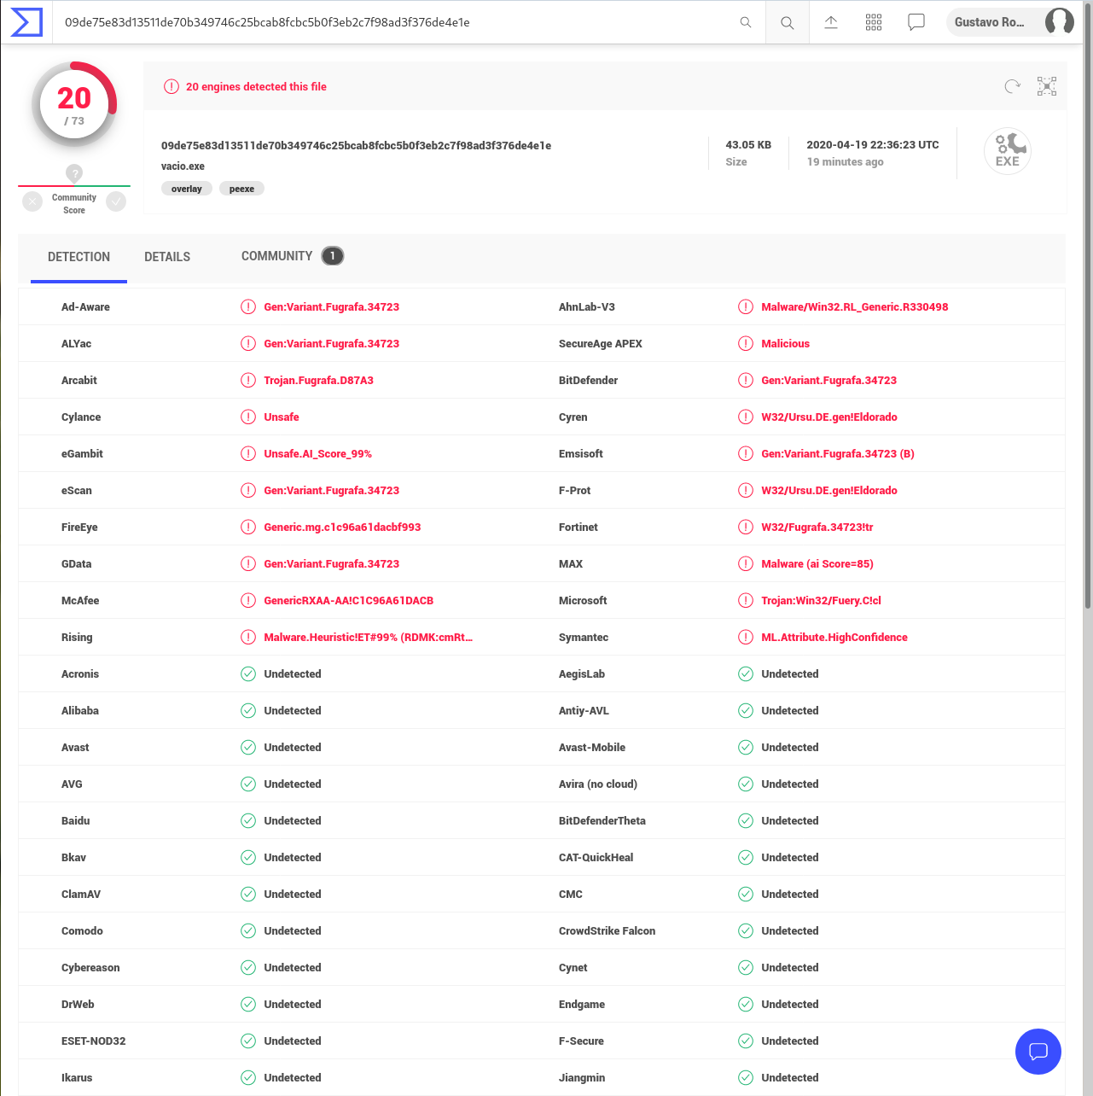Click the 43.05 KB size value
This screenshot has height=1096, width=1093.
click(x=748, y=145)
